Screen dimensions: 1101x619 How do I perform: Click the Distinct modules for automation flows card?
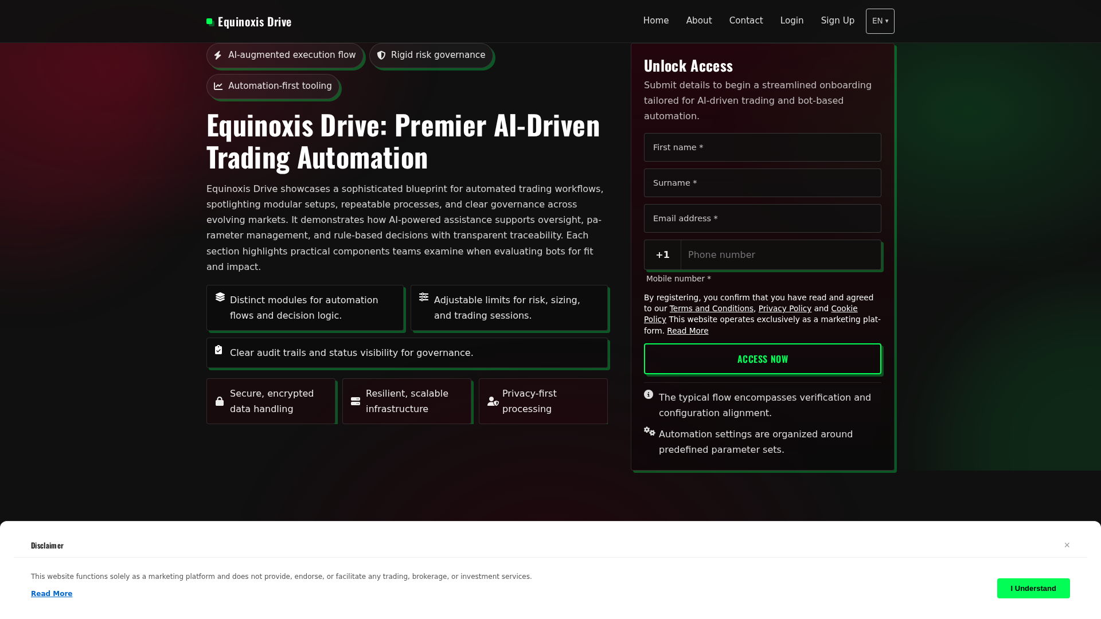(305, 308)
